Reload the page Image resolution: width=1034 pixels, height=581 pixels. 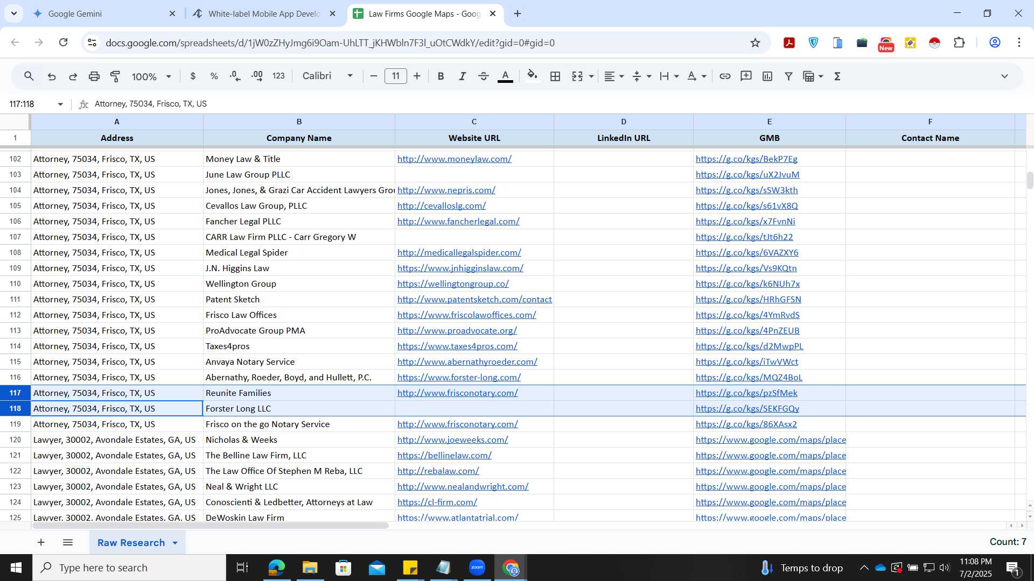[64, 42]
